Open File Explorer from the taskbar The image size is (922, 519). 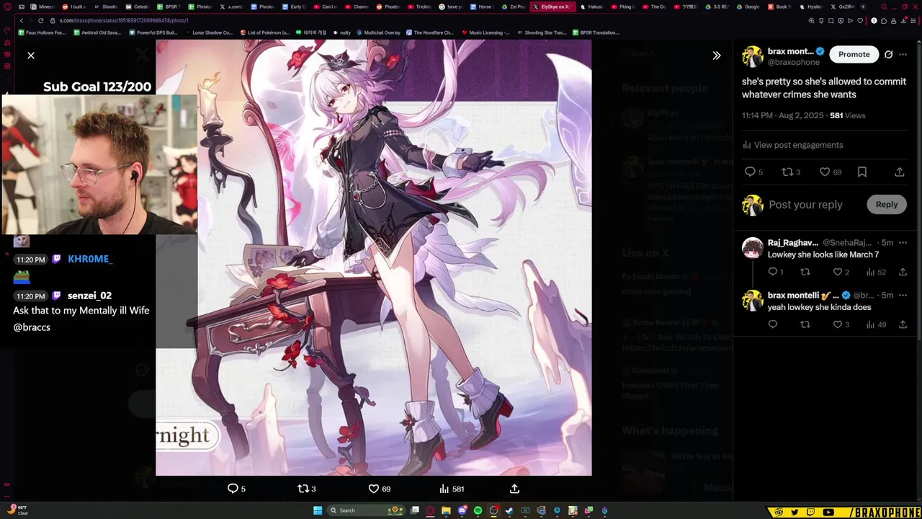446,510
